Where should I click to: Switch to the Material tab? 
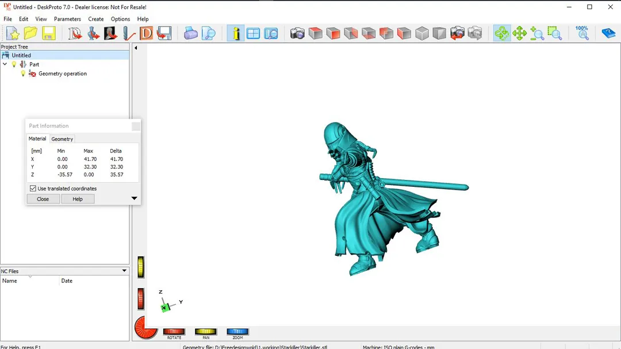tap(37, 139)
